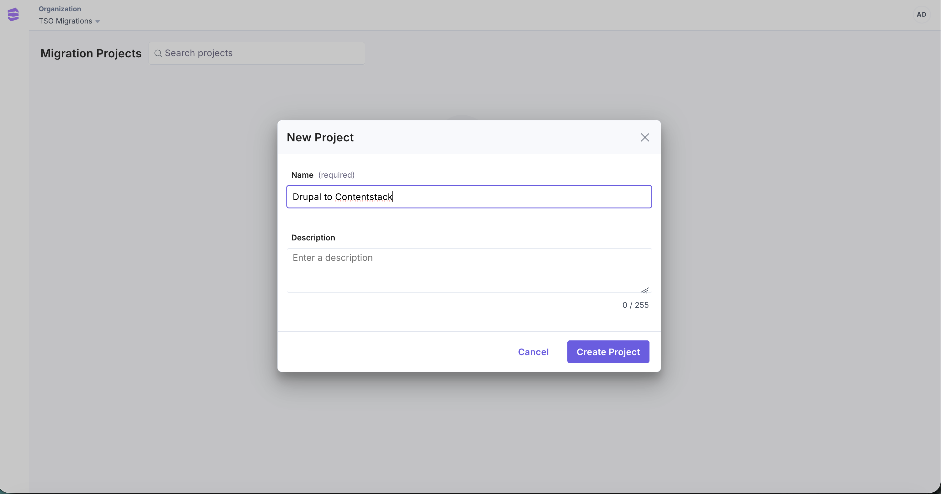Screen dimensions: 941x494
Task: Cancel the new project dialog
Action: [x=533, y=352]
